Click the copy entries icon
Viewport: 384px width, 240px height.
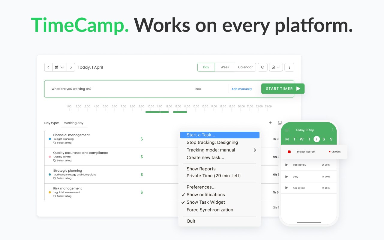pos(280,123)
